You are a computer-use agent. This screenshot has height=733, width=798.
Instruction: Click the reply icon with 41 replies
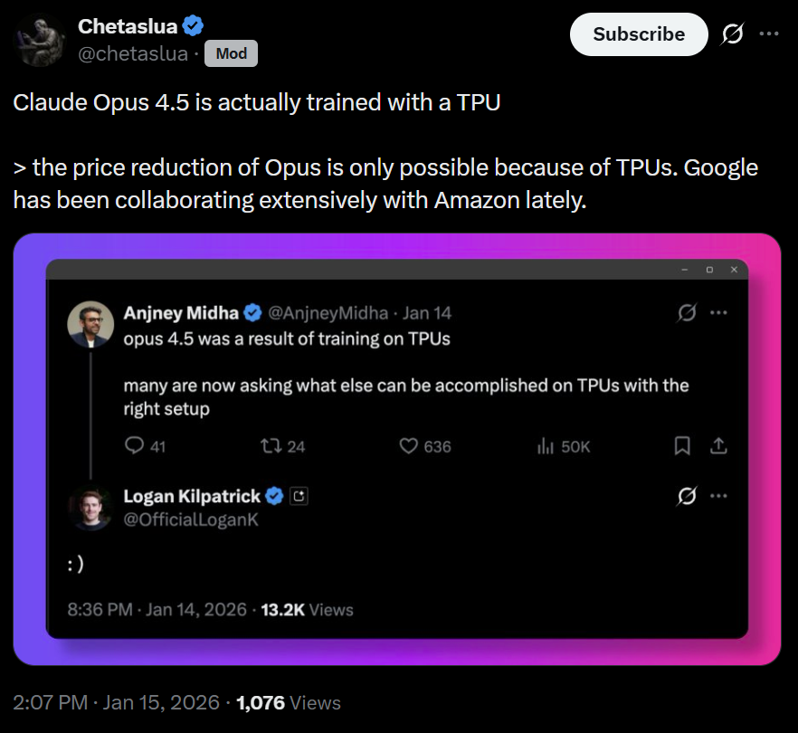(135, 445)
